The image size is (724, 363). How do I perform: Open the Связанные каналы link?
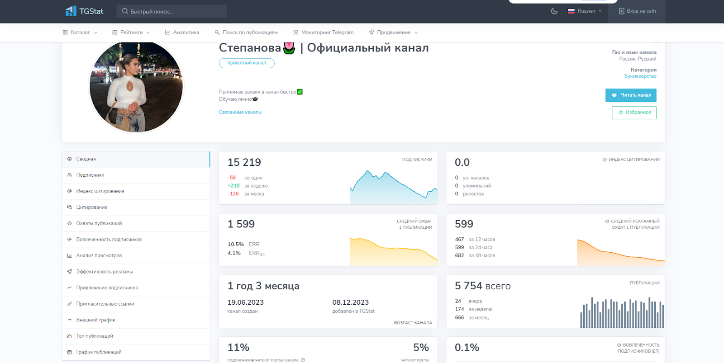[x=240, y=112]
